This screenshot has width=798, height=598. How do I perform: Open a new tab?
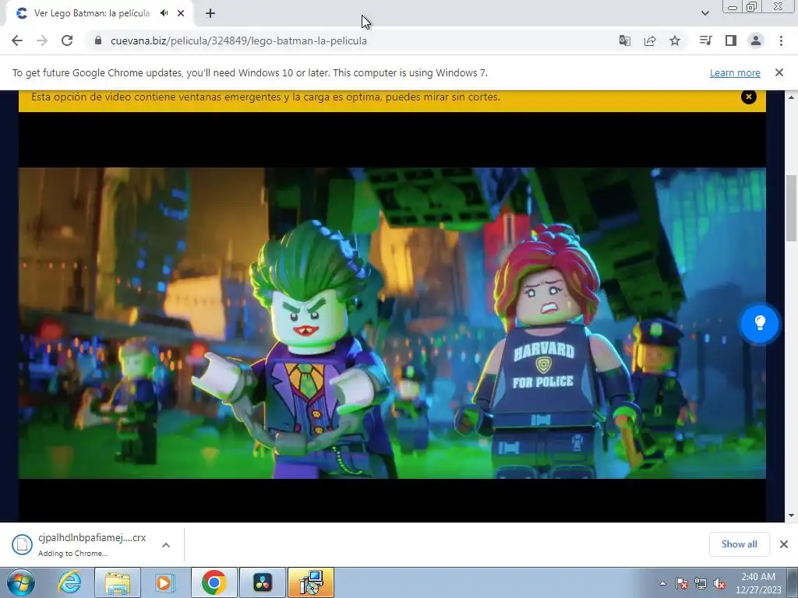pos(210,13)
